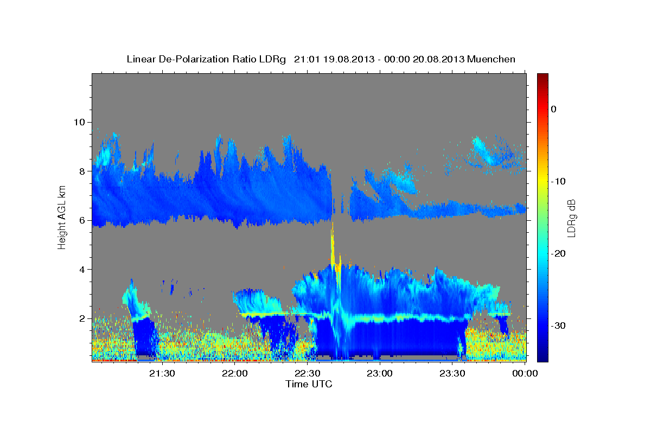651x434 pixels.
Task: Click the 'LDRg dB' colorbar label
Action: (x=571, y=218)
